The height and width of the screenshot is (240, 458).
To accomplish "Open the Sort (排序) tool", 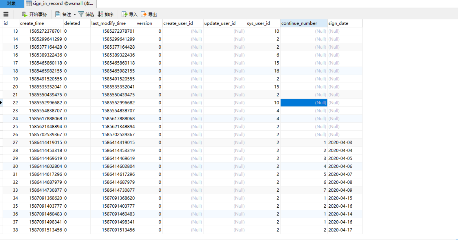I will coord(106,14).
